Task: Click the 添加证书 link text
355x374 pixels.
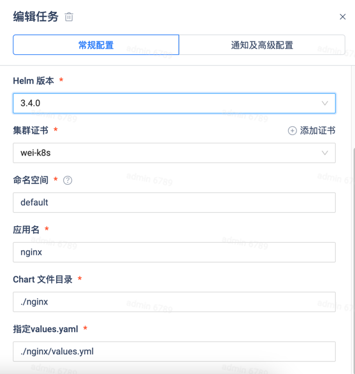Action: coord(317,131)
